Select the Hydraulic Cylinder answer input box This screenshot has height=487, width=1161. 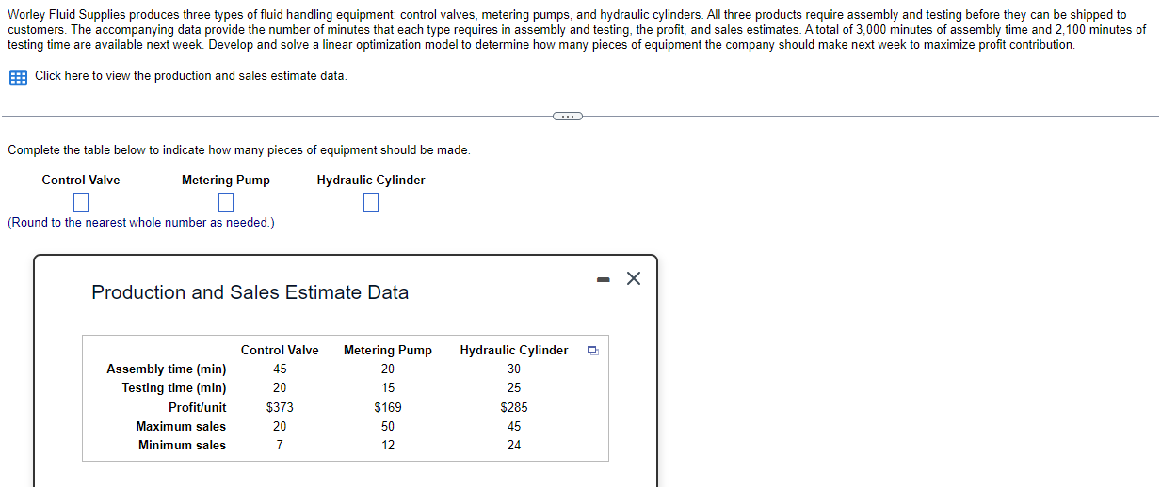coord(371,202)
